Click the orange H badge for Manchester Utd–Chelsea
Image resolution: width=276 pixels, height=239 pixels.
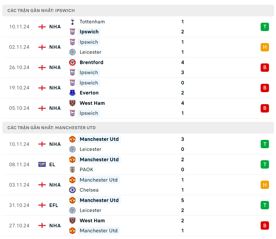pos(265,185)
